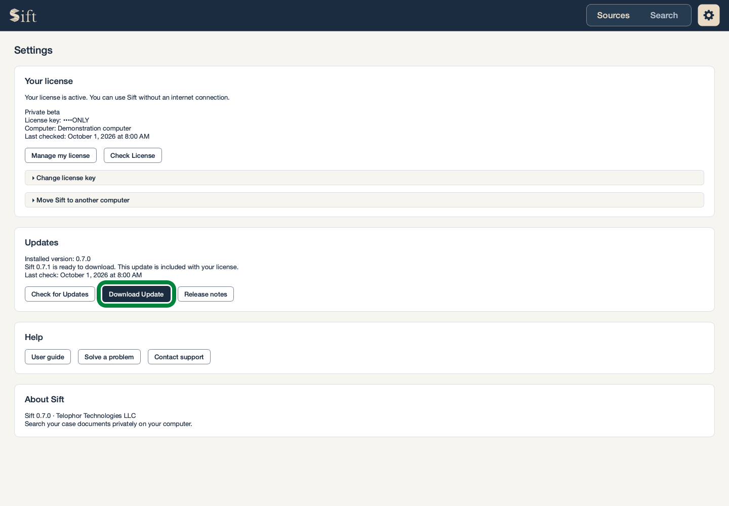View the Release notes
This screenshot has height=506, width=729.
pyautogui.click(x=206, y=294)
